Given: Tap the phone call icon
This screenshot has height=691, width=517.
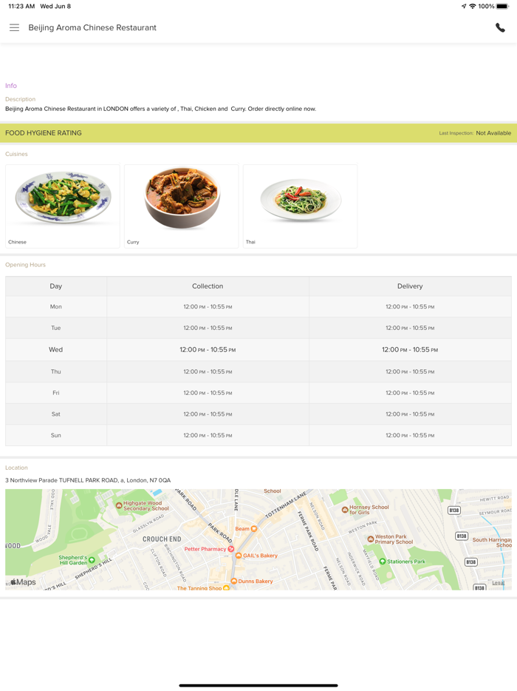Looking at the screenshot, I should [x=500, y=27].
